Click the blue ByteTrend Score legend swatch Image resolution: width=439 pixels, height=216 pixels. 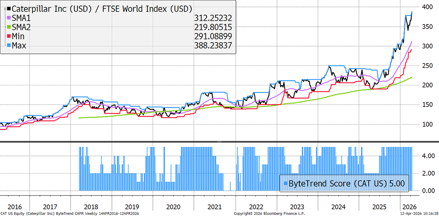285,183
